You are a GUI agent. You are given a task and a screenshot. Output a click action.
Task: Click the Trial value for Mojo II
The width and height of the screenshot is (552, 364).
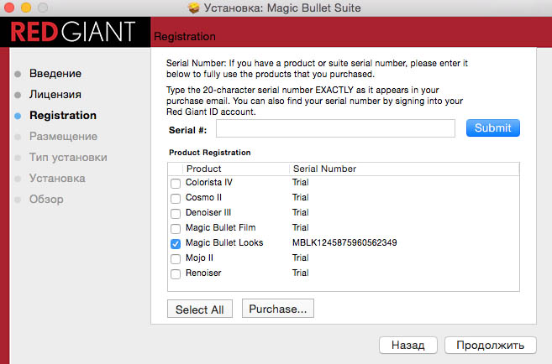[x=300, y=257]
